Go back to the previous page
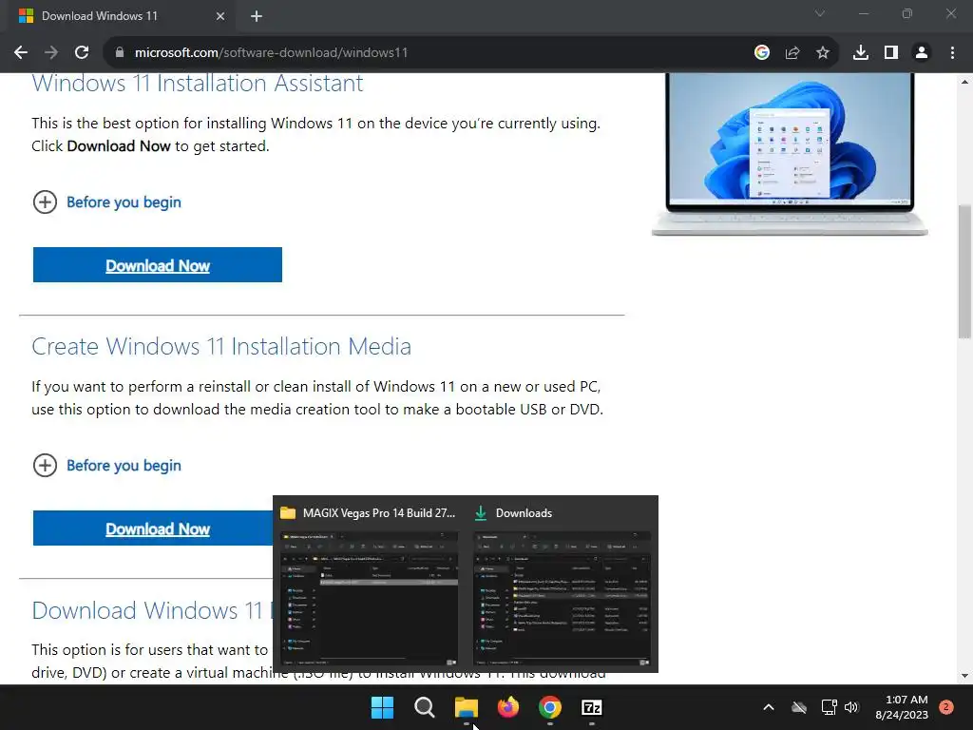Screen dimensions: 973x730 click(21, 53)
